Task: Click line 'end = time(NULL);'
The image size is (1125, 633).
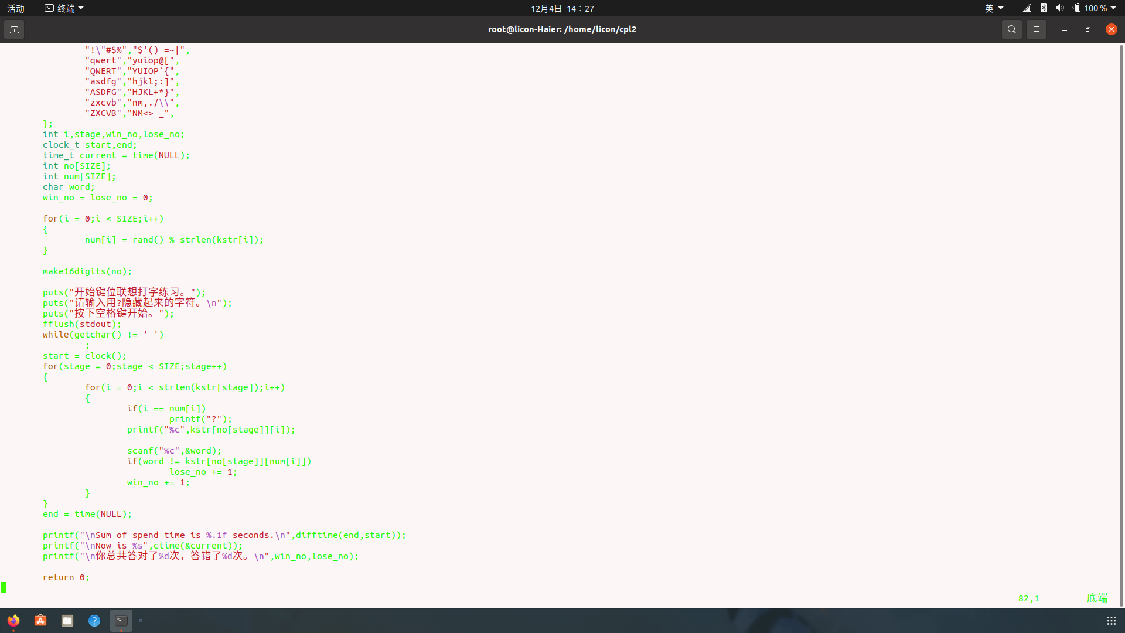Action: pyautogui.click(x=87, y=514)
